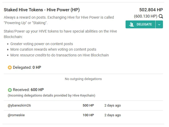Click the No outgoing delegations message
Image resolution: width=169 pixels, height=127 pixels.
[x=83, y=79]
